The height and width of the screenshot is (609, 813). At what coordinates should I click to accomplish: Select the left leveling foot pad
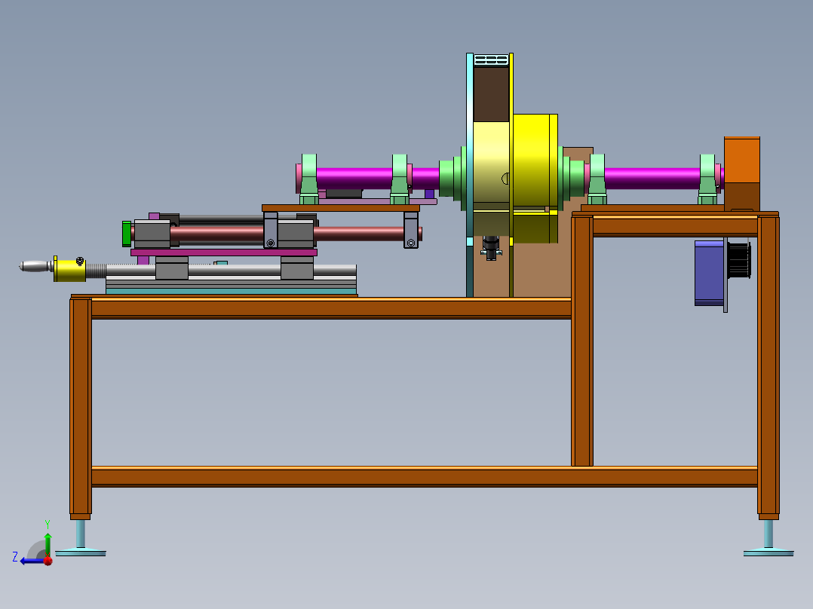click(x=81, y=553)
